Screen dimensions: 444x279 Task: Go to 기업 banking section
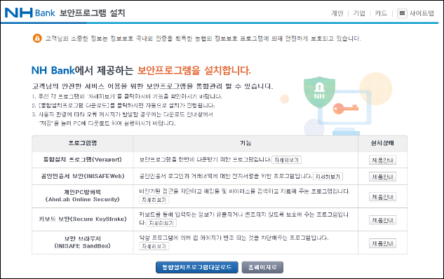click(358, 13)
